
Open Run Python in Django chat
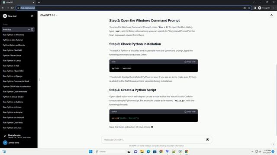13,76
